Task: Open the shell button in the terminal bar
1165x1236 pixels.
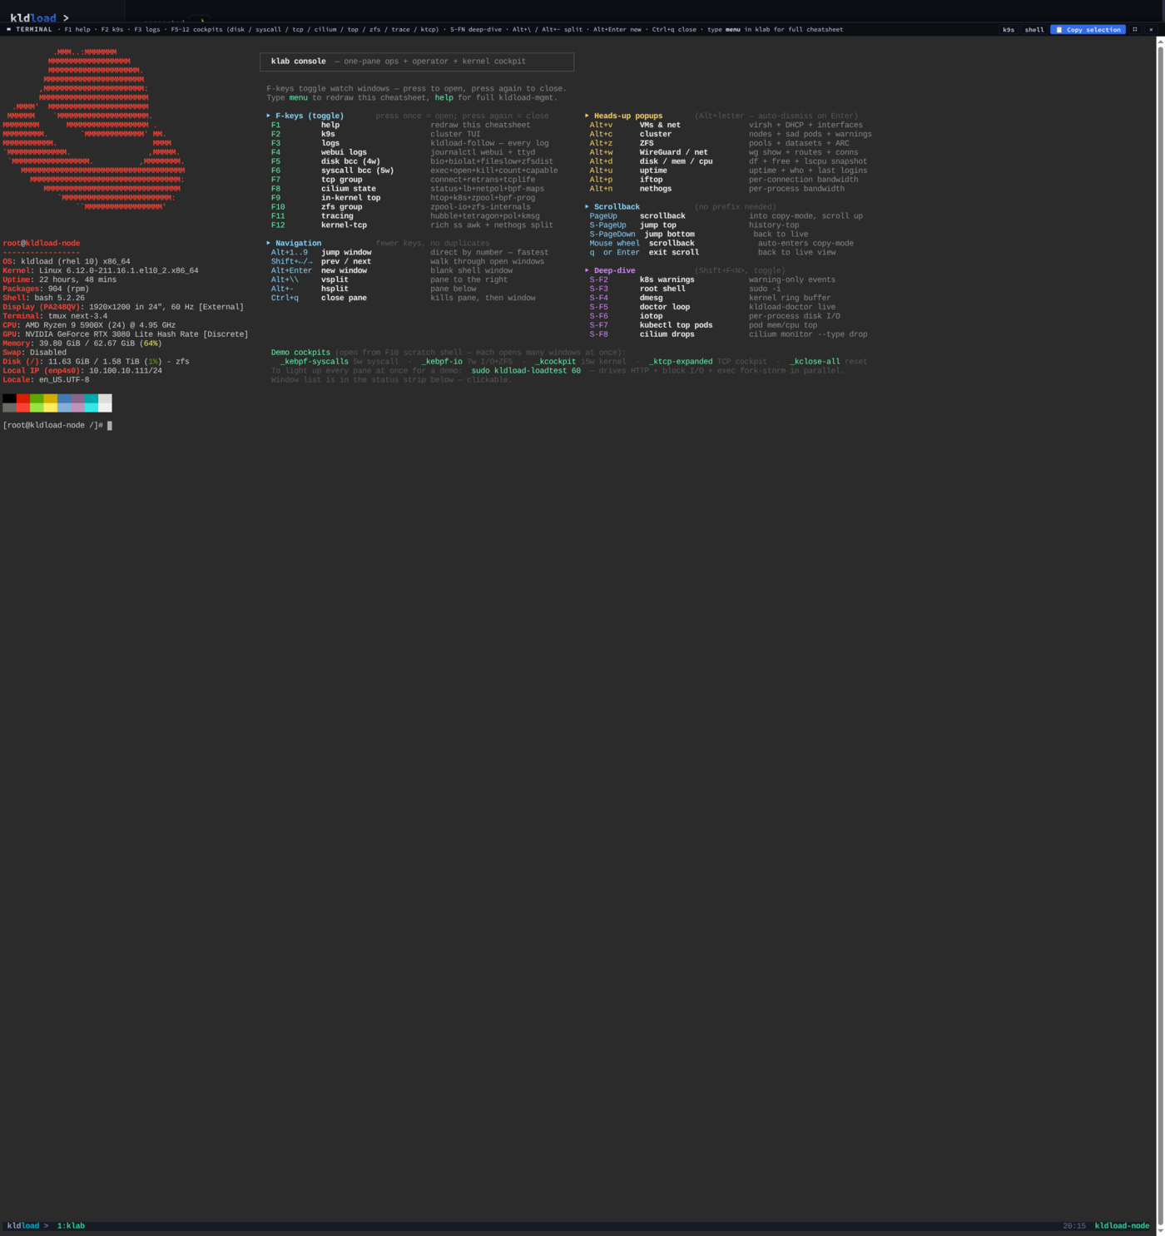Action: tap(1034, 29)
